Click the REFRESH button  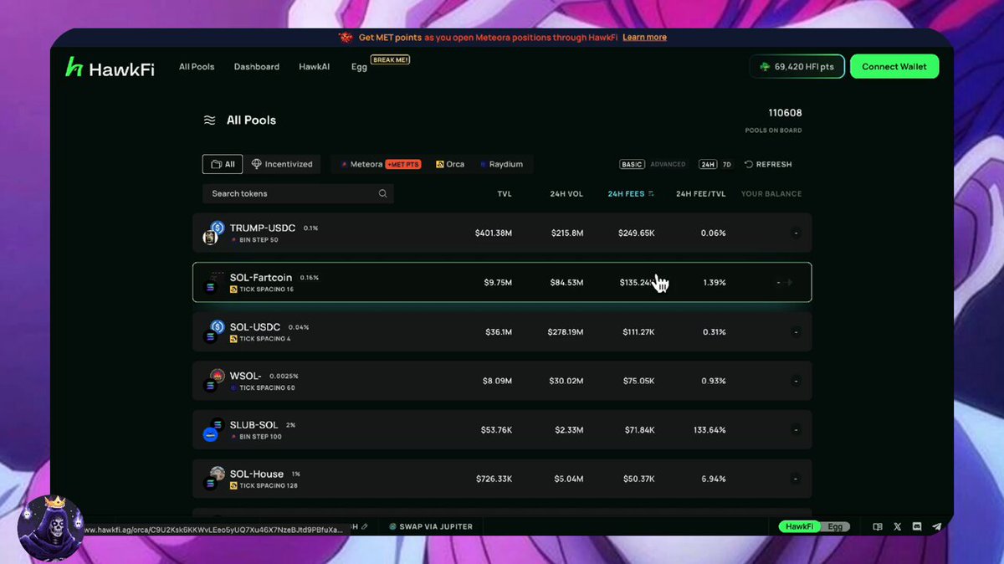(768, 164)
